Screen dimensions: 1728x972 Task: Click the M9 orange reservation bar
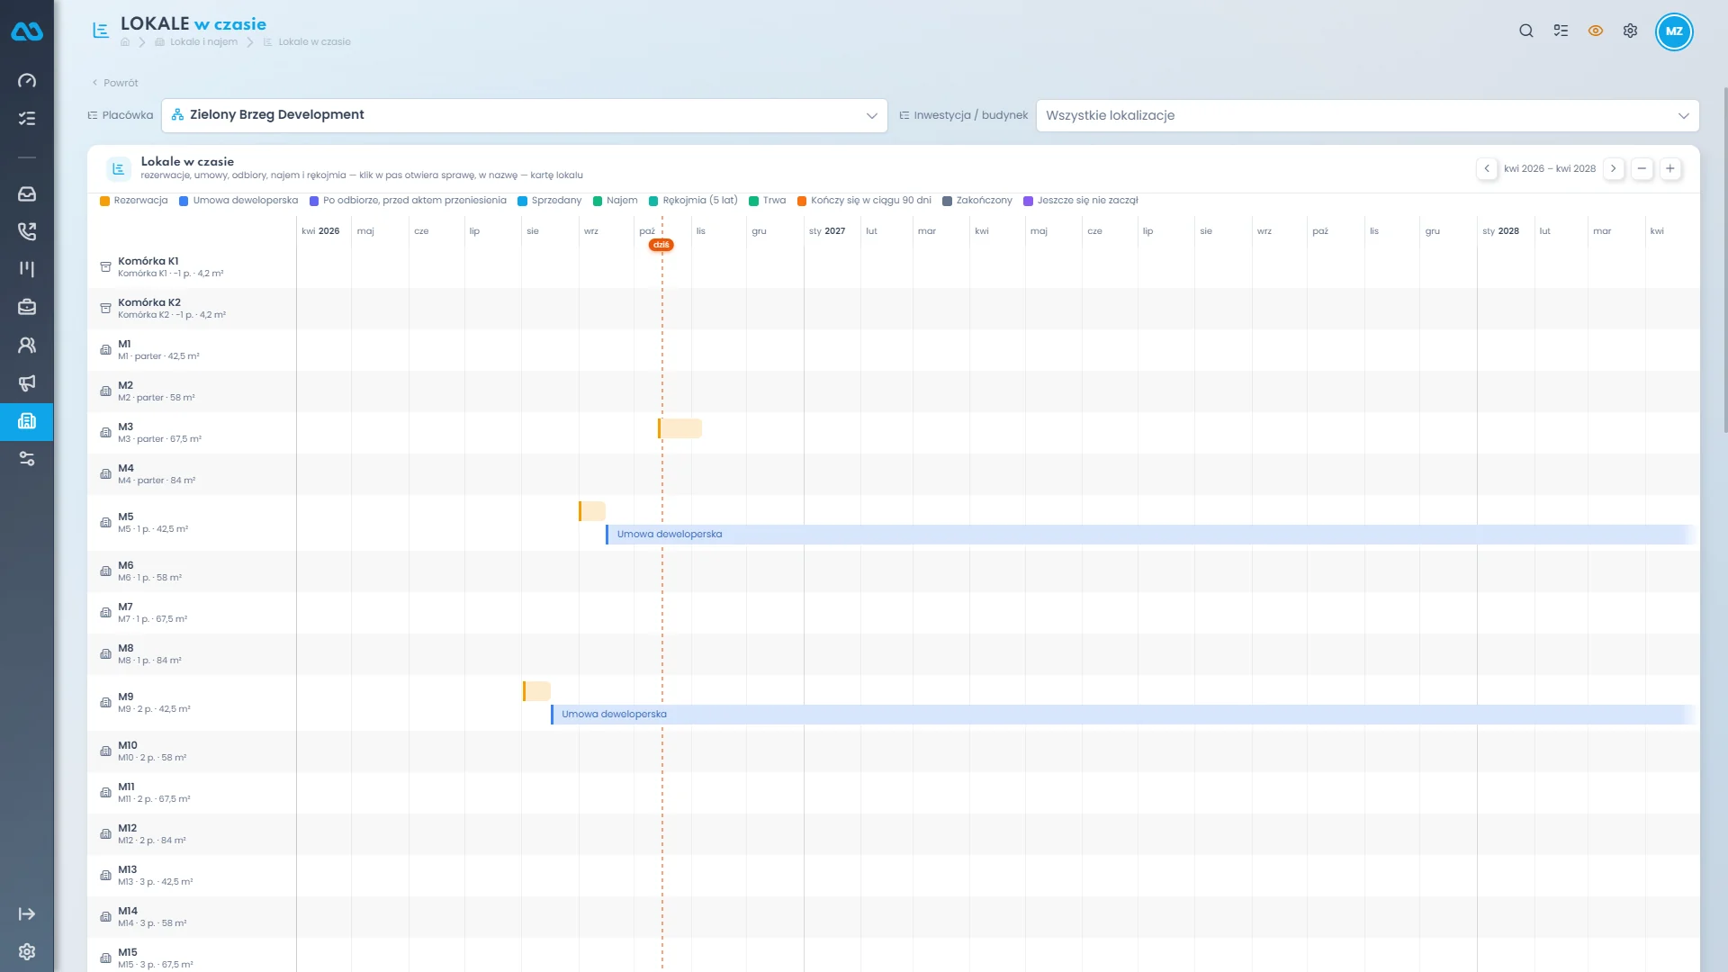click(536, 691)
